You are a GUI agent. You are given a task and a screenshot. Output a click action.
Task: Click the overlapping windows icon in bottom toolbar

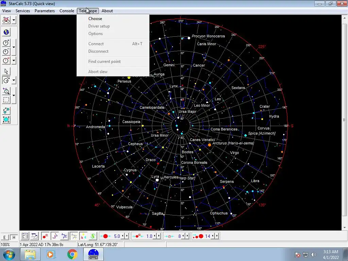(x=34, y=236)
